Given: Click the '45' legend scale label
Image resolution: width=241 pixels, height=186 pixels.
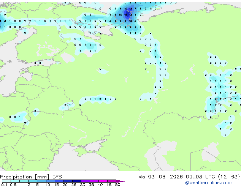Looking at the screenshot, I should 109,184.
